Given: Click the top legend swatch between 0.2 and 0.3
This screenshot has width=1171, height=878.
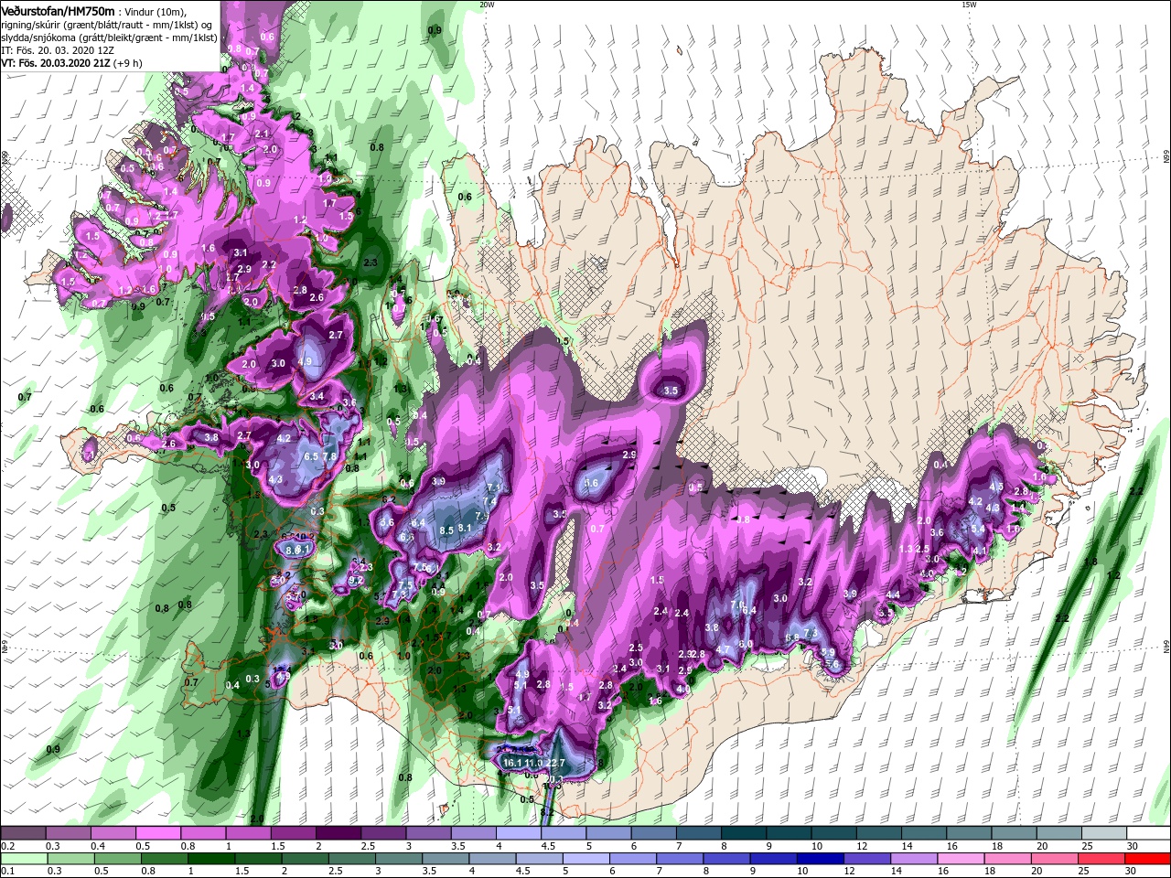Looking at the screenshot, I should 23,833.
